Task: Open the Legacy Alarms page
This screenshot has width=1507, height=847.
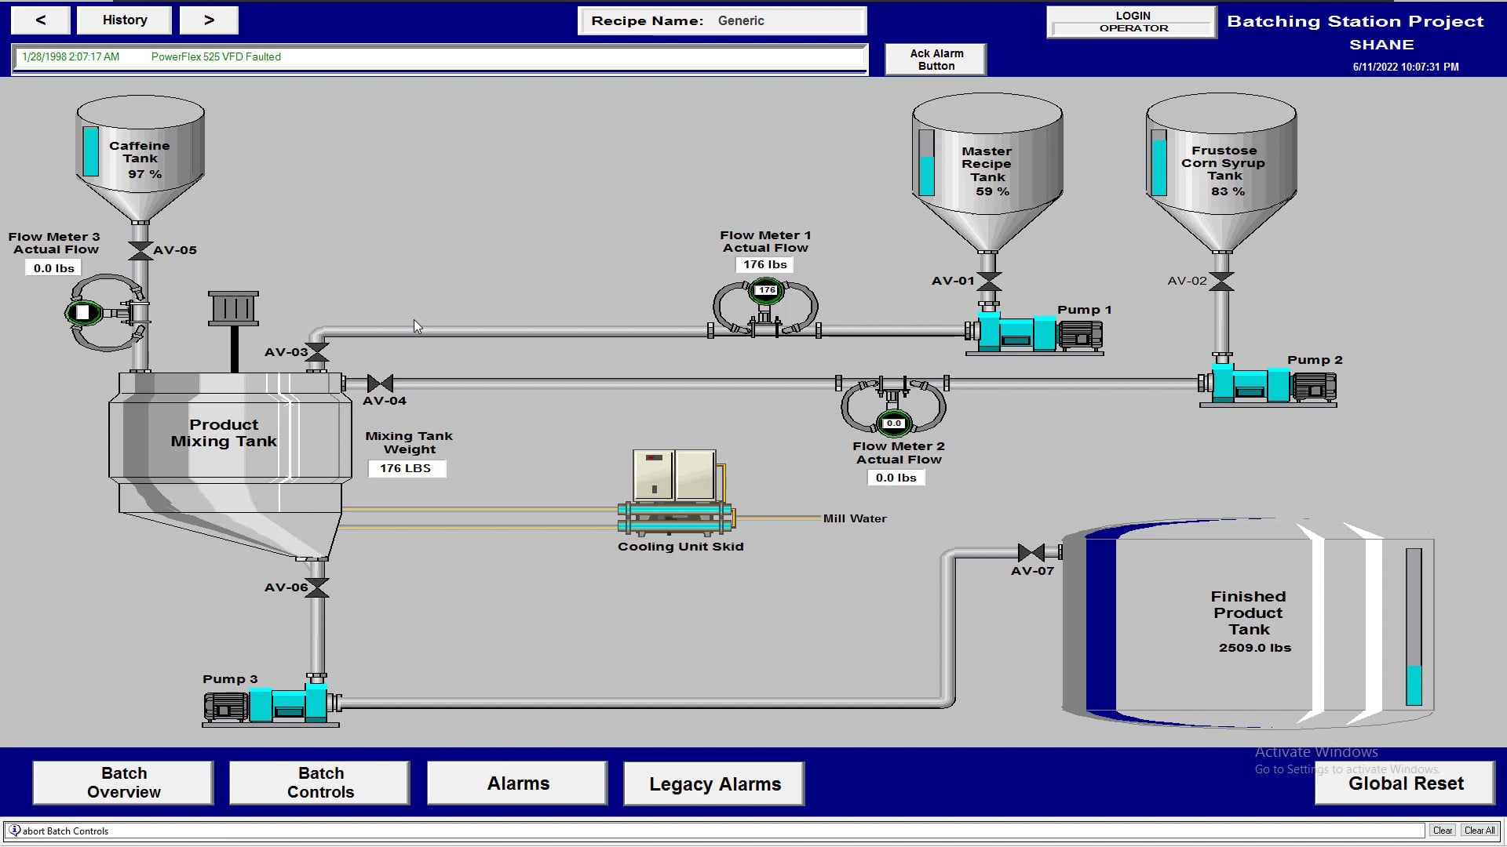Action: click(x=713, y=783)
